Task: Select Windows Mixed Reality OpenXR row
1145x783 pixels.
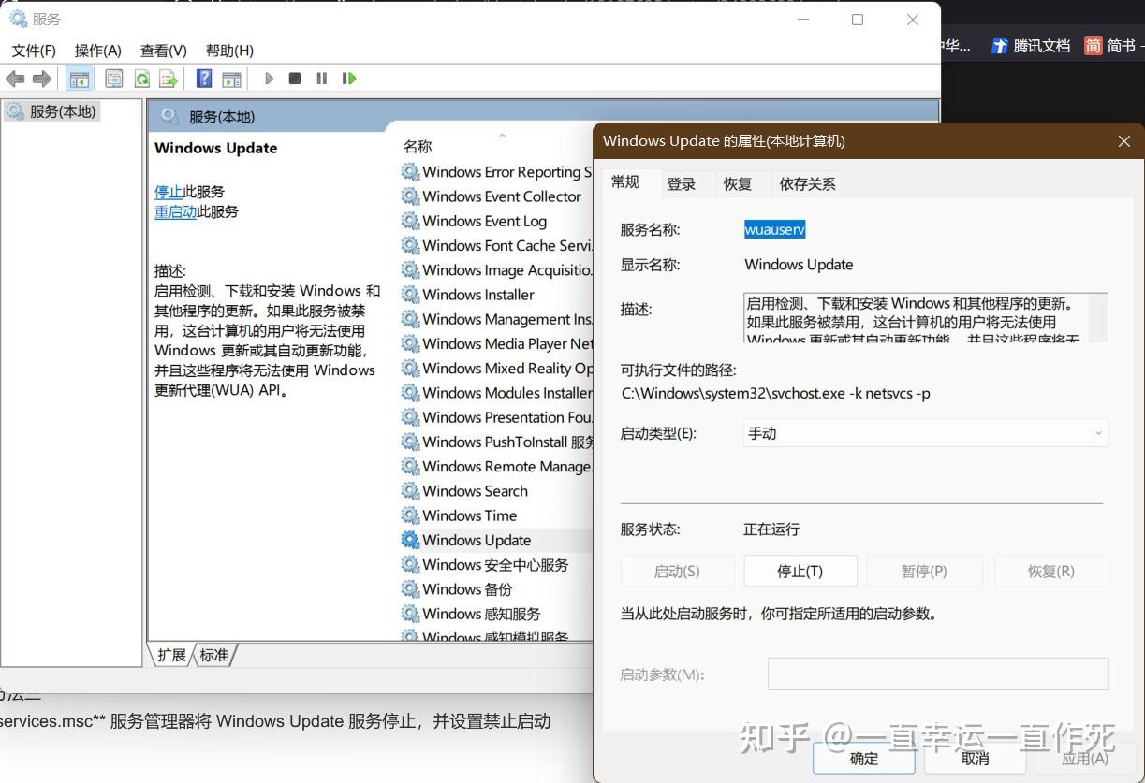Action: tap(497, 369)
